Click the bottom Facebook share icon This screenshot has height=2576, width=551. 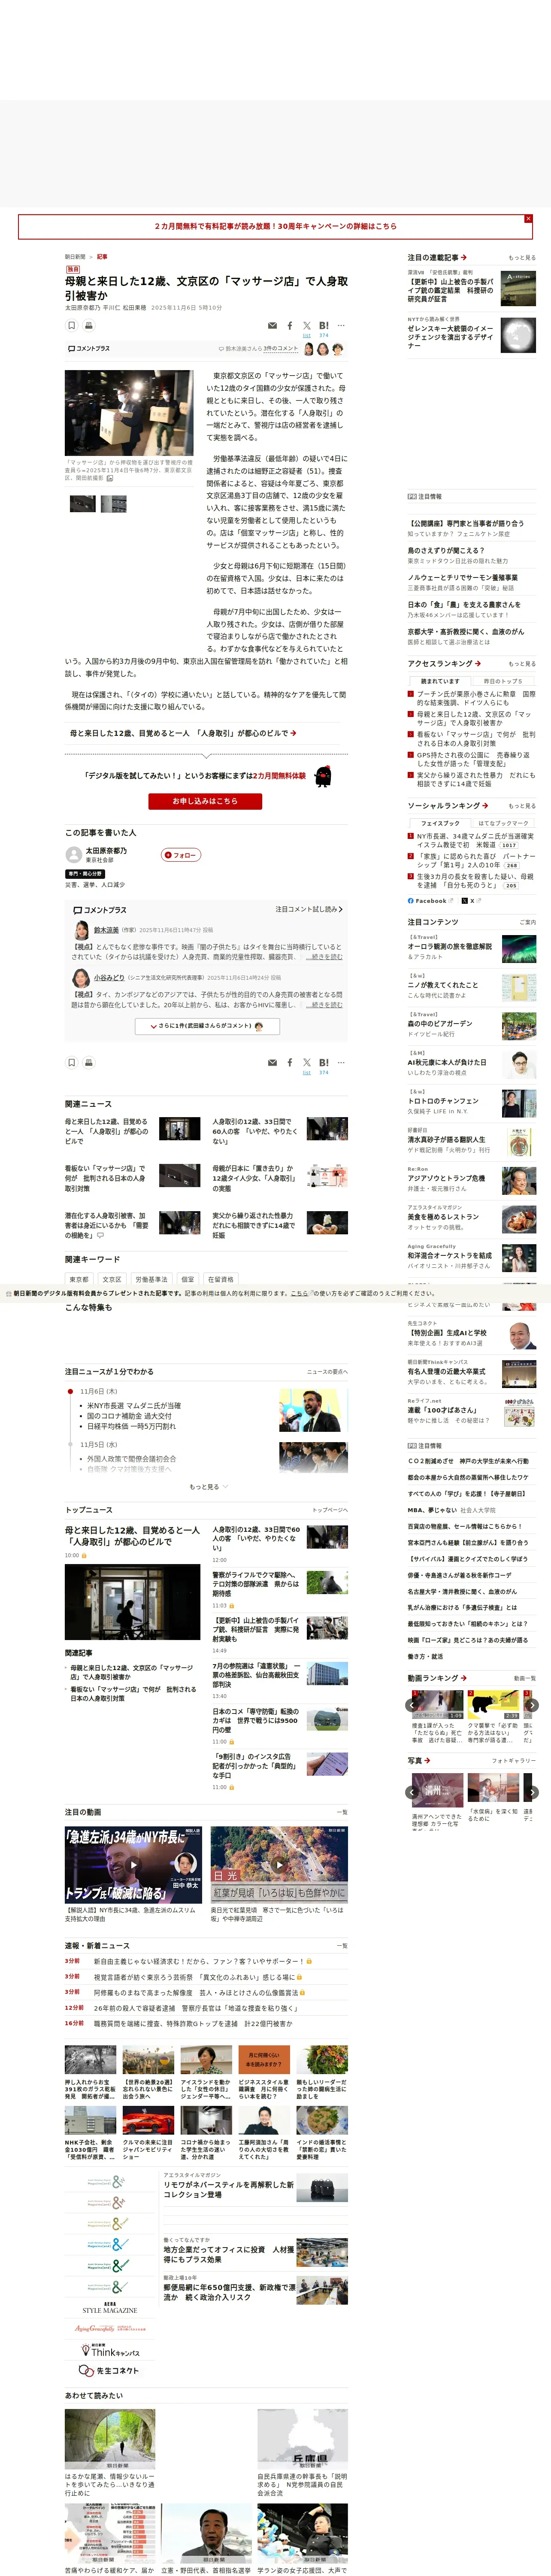tap(290, 1062)
